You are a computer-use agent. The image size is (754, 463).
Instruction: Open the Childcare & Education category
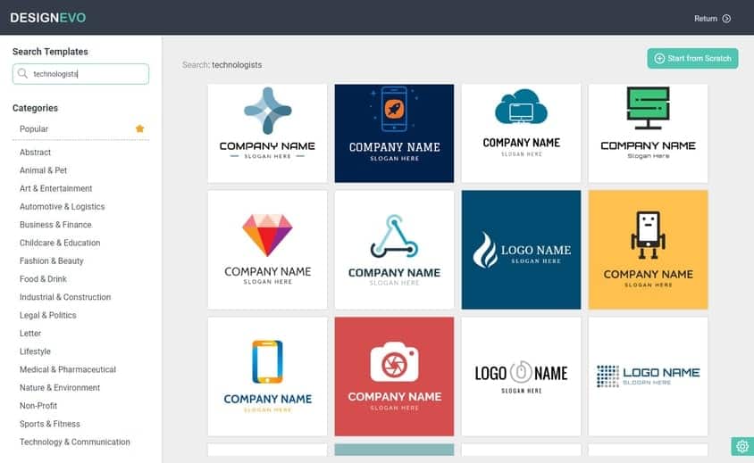60,243
